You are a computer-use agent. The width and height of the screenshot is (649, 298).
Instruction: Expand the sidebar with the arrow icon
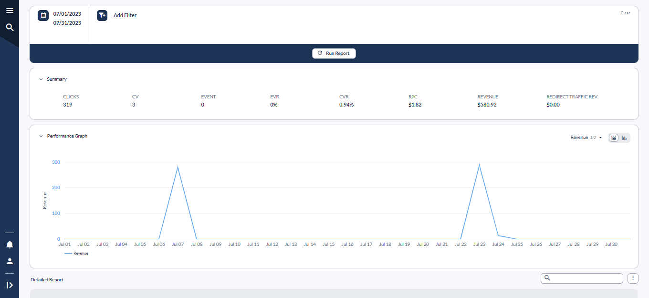coord(10,285)
